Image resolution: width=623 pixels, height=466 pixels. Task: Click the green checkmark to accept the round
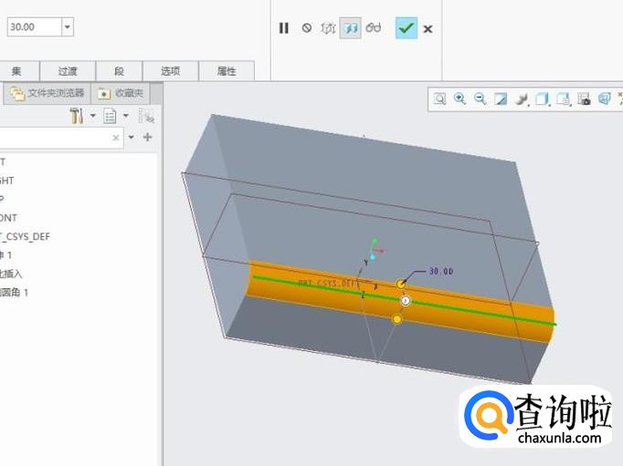406,28
